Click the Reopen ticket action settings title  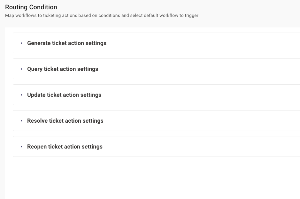point(65,147)
